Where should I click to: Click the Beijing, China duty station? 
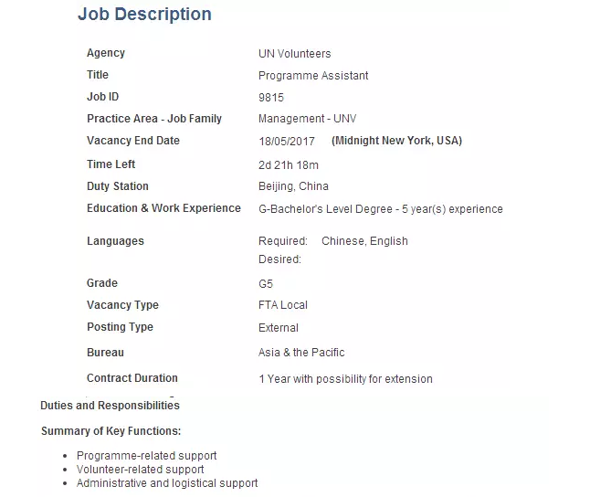click(x=293, y=186)
